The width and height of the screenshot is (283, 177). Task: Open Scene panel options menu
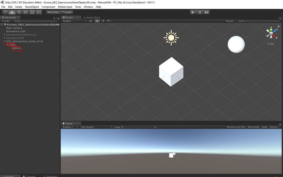(x=280, y=18)
